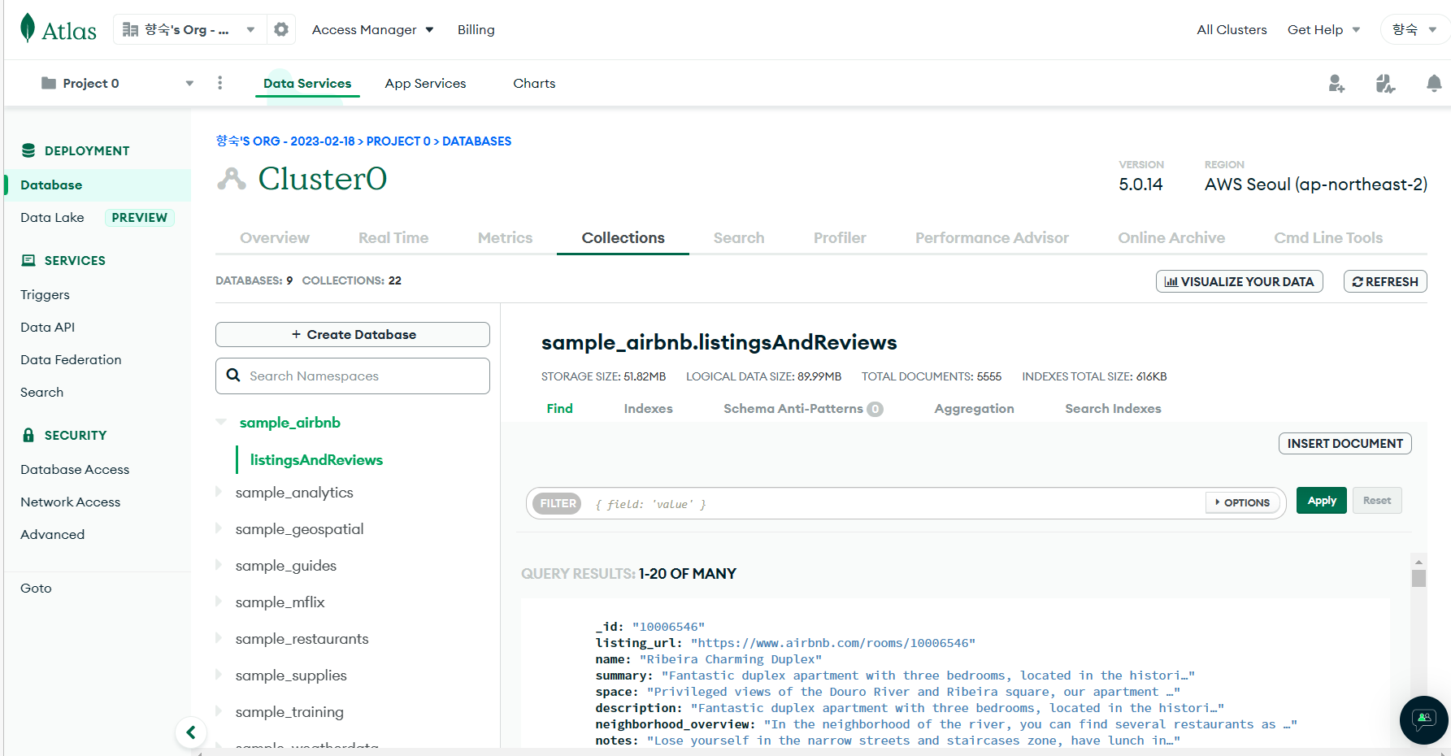Click the Search Namespaces field

[353, 376]
